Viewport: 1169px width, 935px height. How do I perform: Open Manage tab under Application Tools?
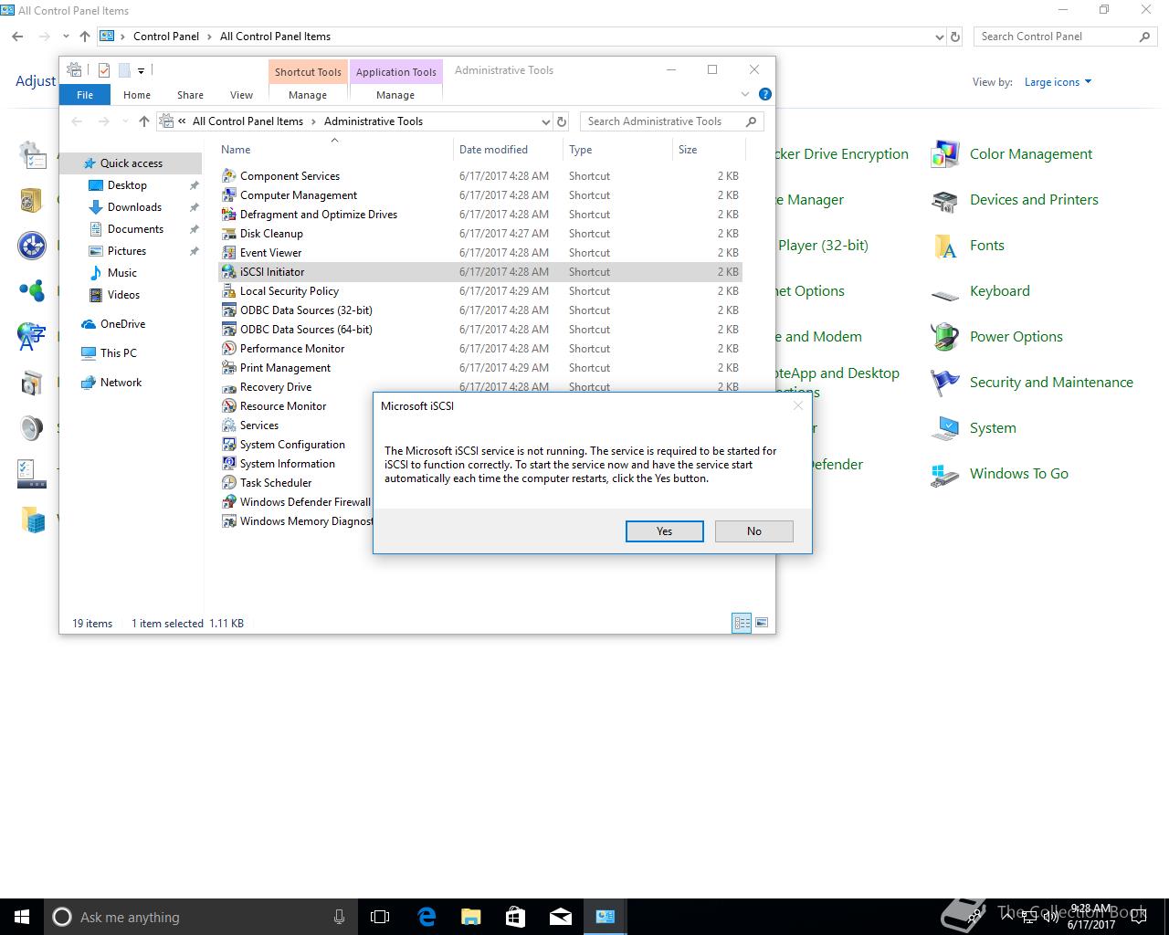pyautogui.click(x=395, y=95)
